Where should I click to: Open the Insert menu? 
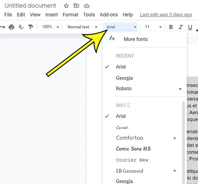pyautogui.click(x=51, y=15)
